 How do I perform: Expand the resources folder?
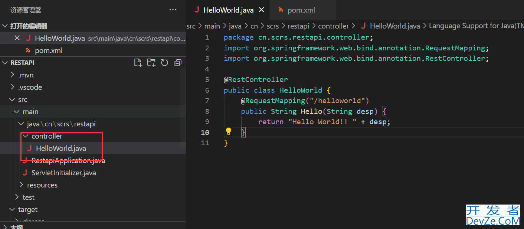[x=21, y=185]
